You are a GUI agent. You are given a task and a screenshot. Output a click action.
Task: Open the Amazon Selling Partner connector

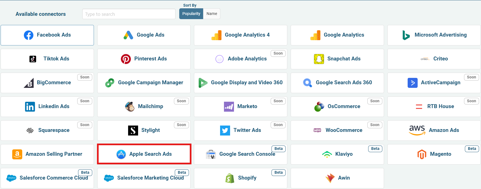tap(47, 154)
